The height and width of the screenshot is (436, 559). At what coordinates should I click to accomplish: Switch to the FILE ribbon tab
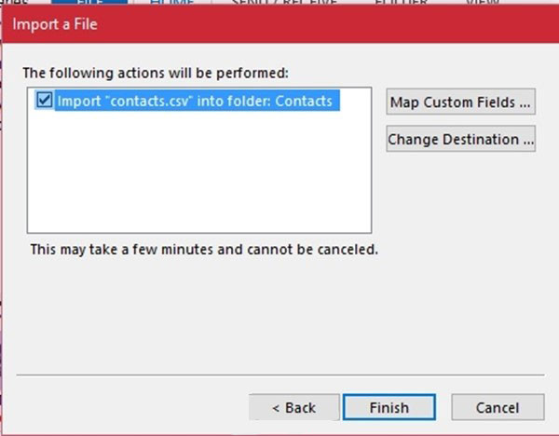(x=89, y=2)
